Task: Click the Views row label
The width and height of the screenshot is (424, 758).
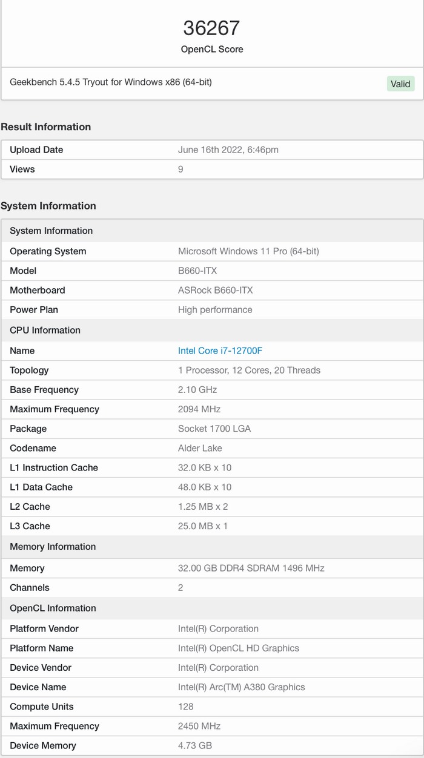Action: pyautogui.click(x=22, y=169)
